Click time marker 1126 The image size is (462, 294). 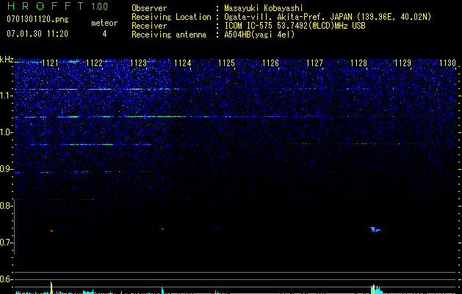pos(270,63)
